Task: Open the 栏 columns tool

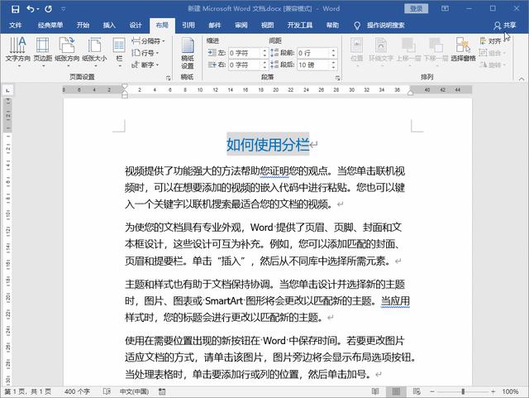Action: point(119,51)
